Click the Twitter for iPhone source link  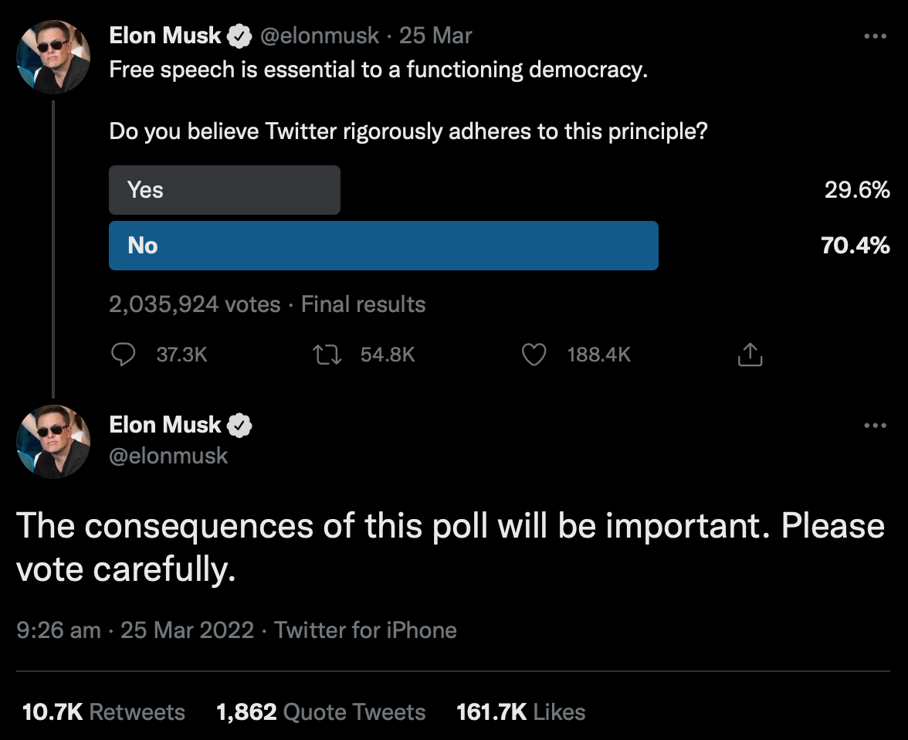click(365, 630)
